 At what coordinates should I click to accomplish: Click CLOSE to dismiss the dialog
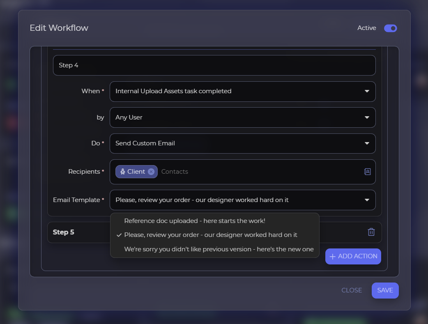(352, 290)
